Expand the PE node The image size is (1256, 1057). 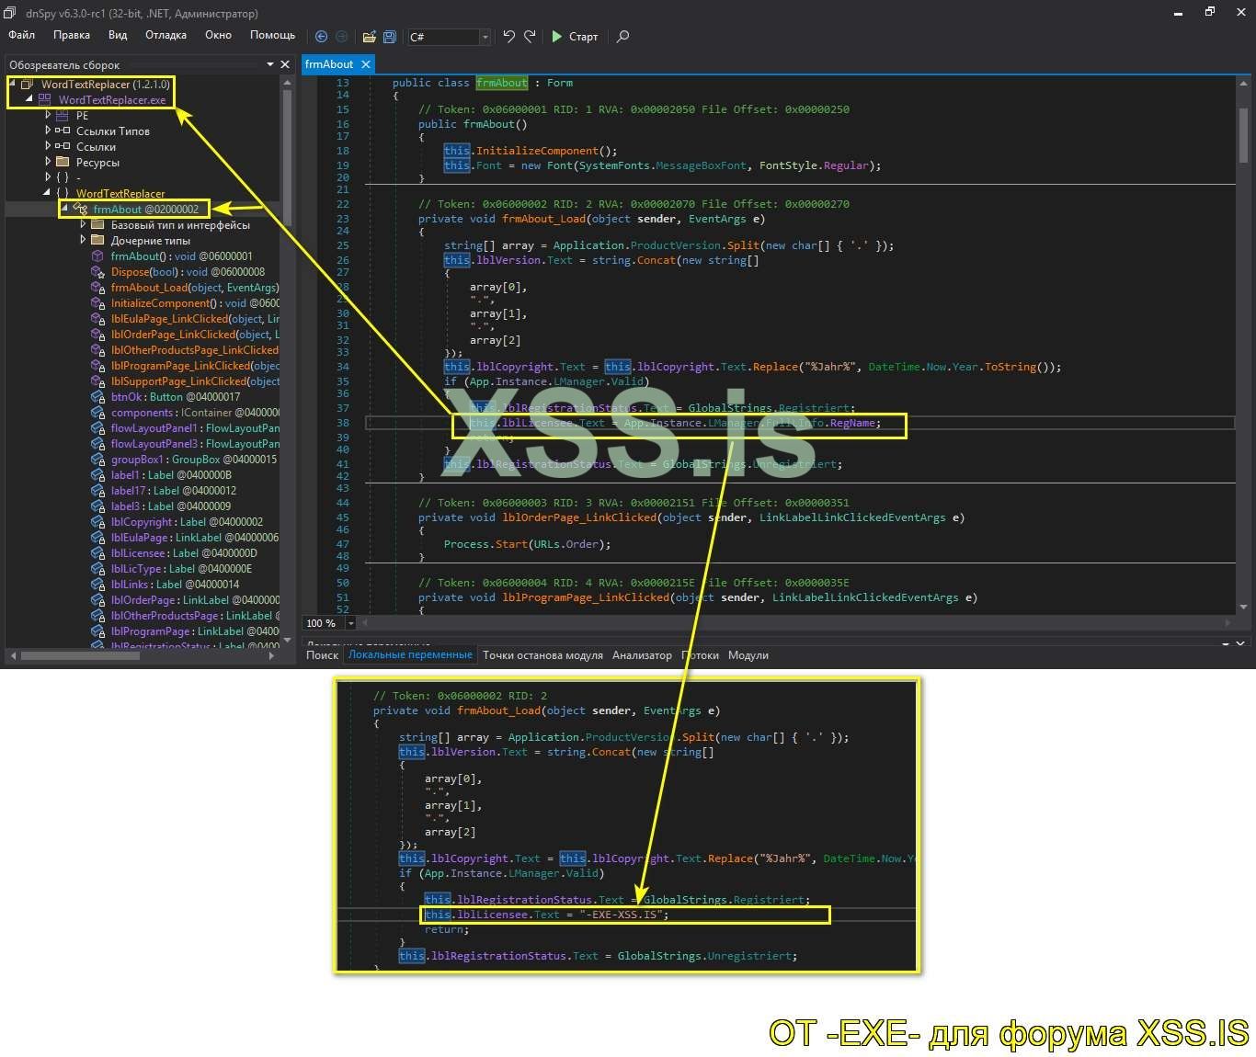(48, 115)
